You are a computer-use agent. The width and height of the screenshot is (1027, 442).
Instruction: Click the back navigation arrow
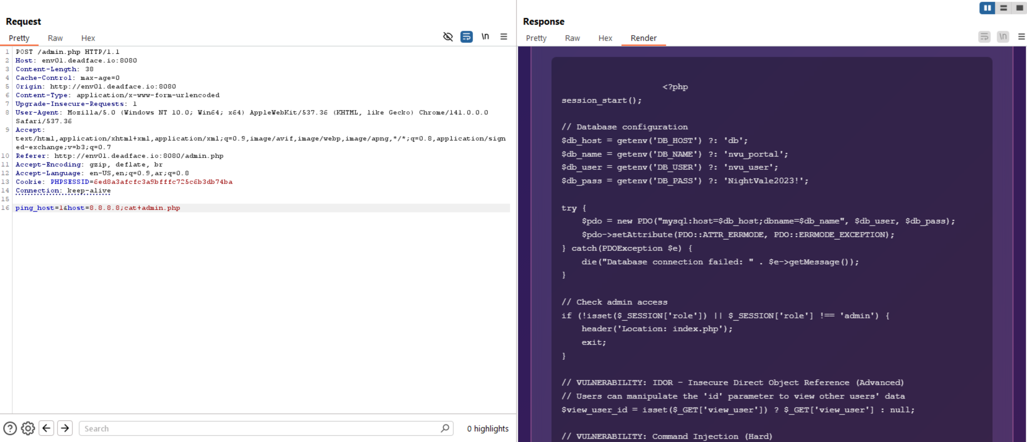[47, 428]
